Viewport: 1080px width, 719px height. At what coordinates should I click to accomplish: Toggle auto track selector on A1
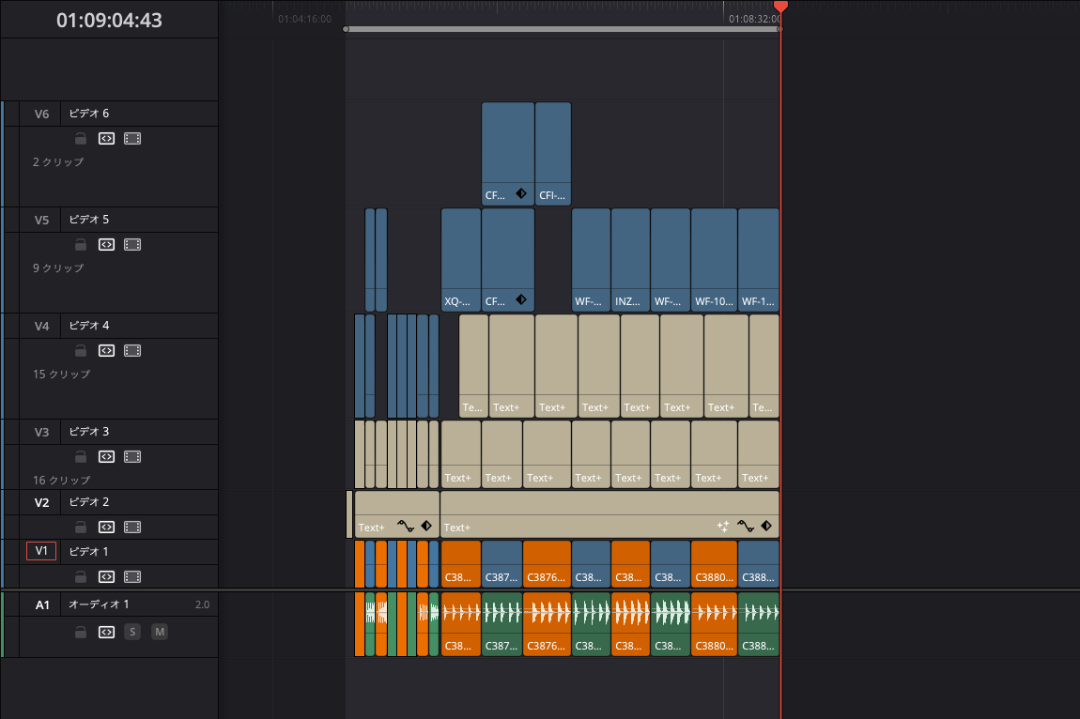pyautogui.click(x=106, y=632)
